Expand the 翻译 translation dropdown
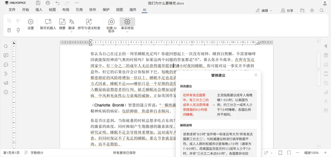 (71, 32)
